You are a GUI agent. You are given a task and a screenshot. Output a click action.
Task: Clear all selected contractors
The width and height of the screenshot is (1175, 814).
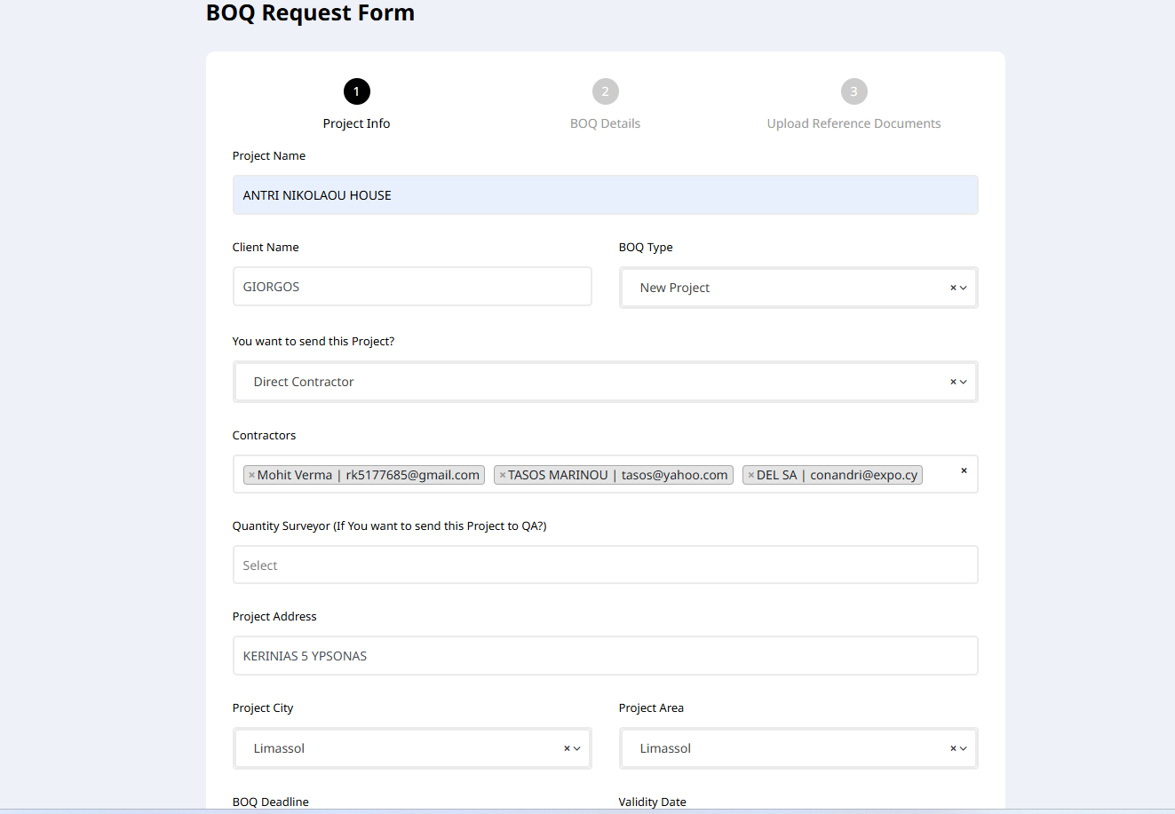coord(964,470)
